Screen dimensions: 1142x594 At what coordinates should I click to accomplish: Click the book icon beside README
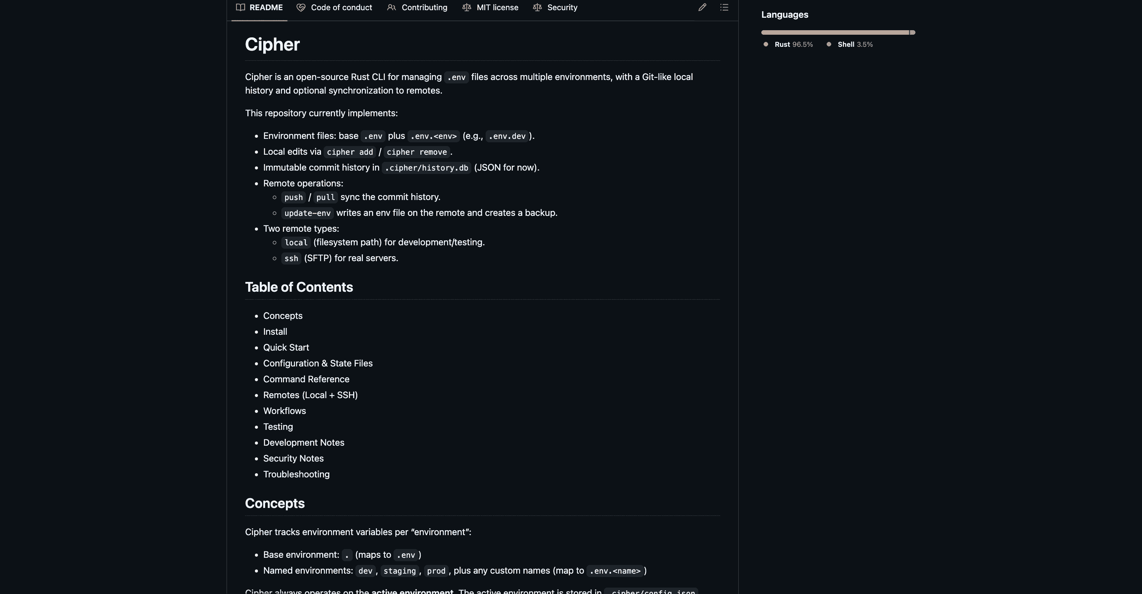click(241, 8)
